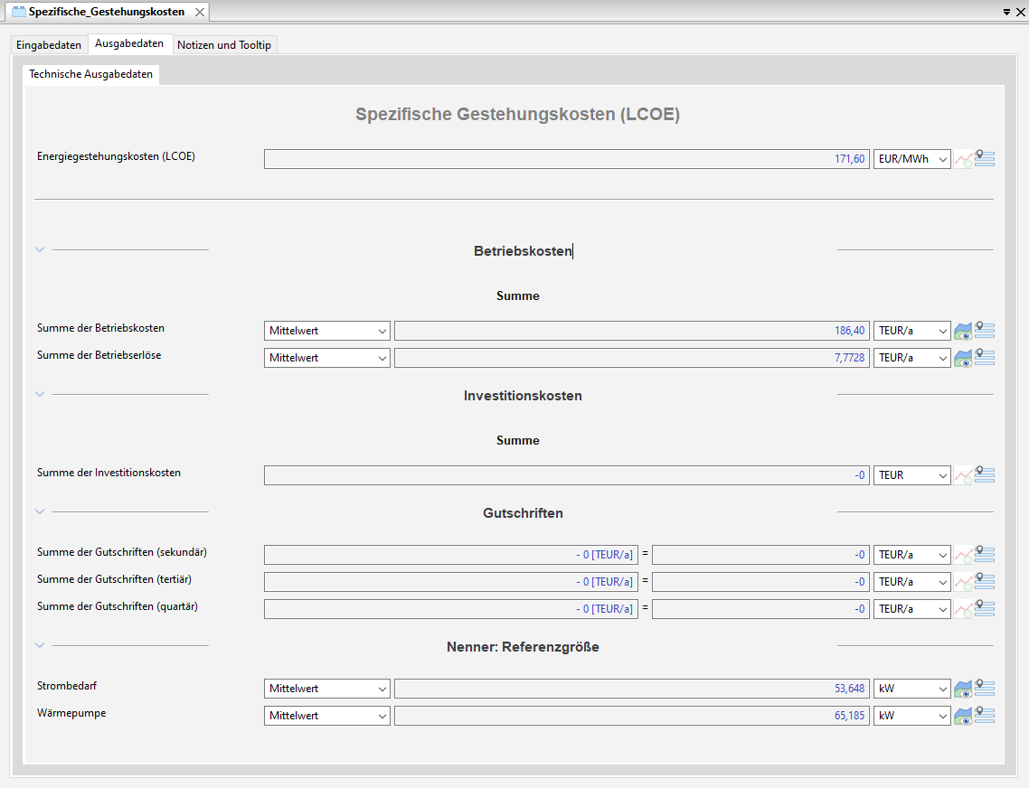Click the Gutschriften (tertiär) formula field

coord(451,582)
